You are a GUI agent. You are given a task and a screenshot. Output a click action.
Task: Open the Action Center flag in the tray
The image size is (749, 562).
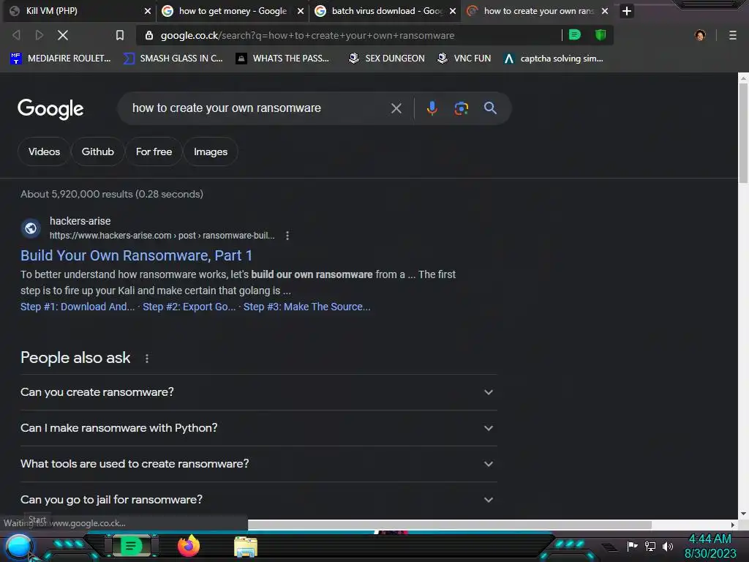pyautogui.click(x=633, y=546)
